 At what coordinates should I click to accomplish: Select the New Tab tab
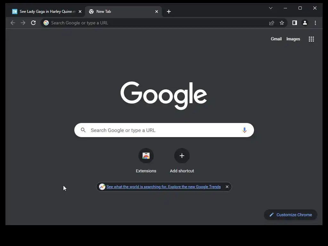click(123, 12)
